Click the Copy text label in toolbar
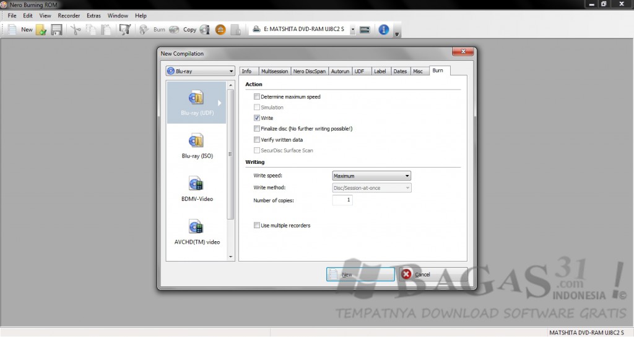The height and width of the screenshot is (337, 634). (x=189, y=30)
